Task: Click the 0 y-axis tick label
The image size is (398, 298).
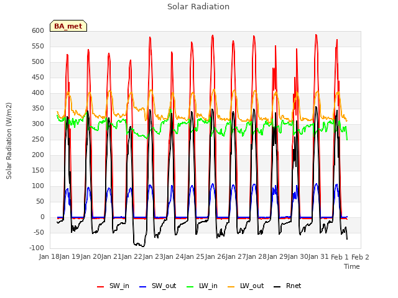Action: [x=42, y=217]
